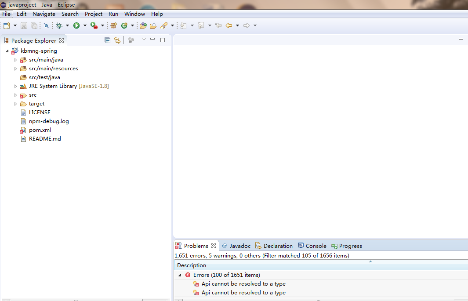Expand the src/main/resources folder

pyautogui.click(x=15, y=69)
